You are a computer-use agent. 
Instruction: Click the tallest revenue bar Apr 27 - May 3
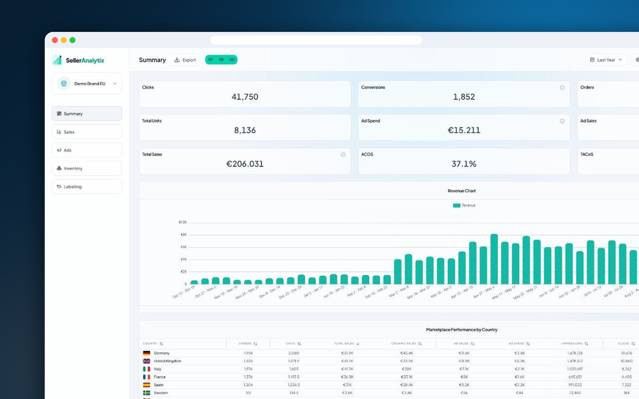(494, 259)
